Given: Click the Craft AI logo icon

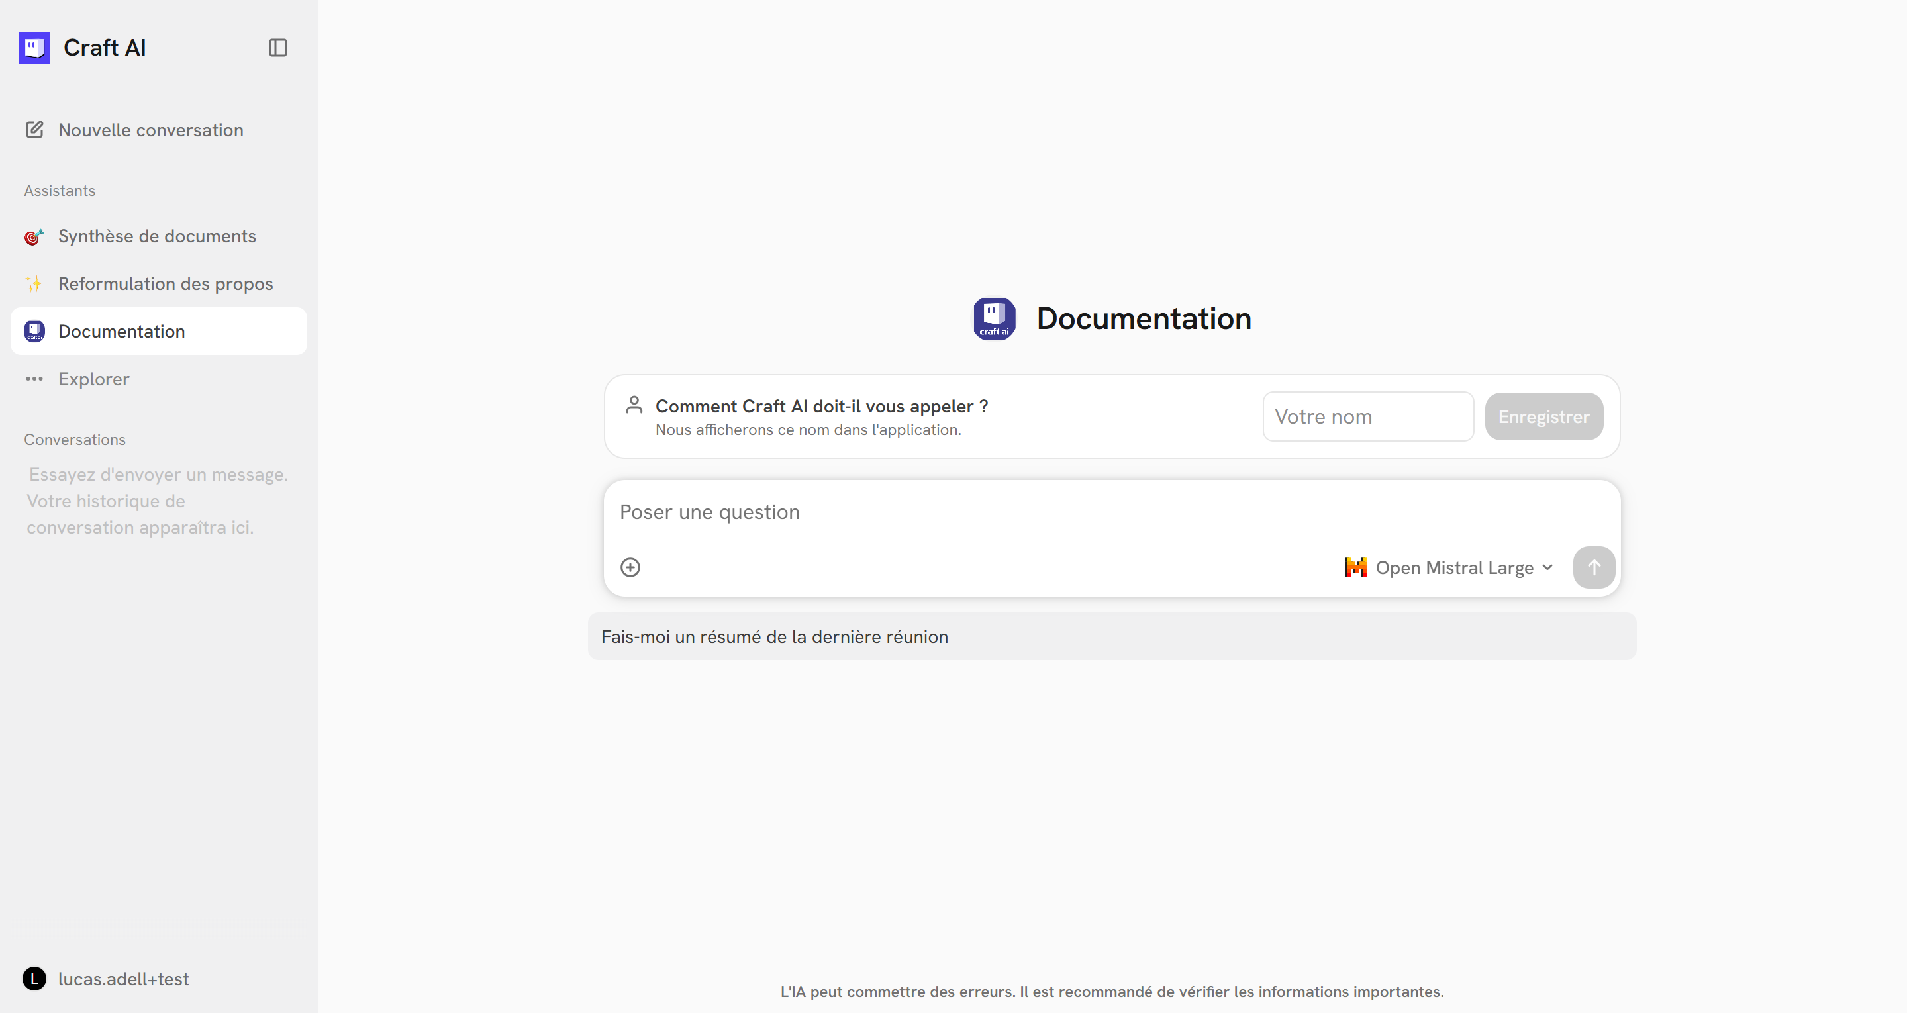Looking at the screenshot, I should 34,48.
